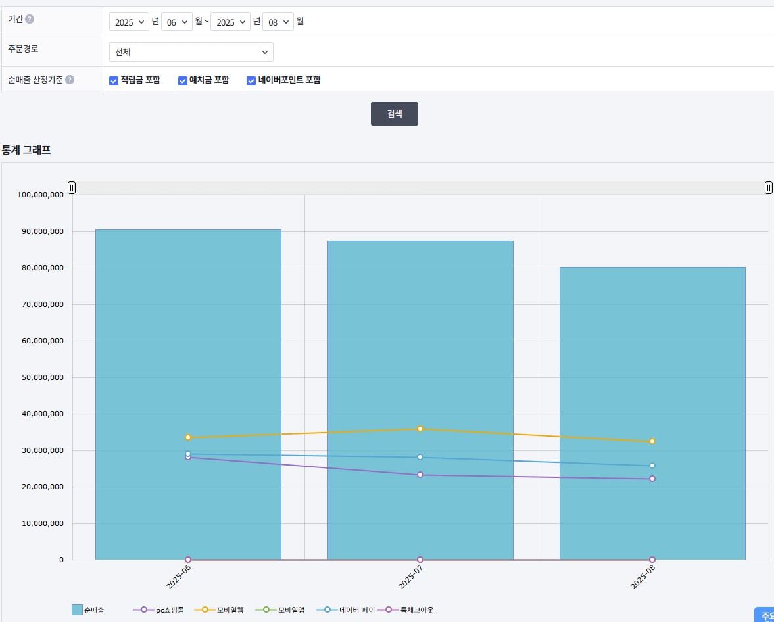Uncheck 네이버포인트 포함 checkbox

pyautogui.click(x=251, y=80)
